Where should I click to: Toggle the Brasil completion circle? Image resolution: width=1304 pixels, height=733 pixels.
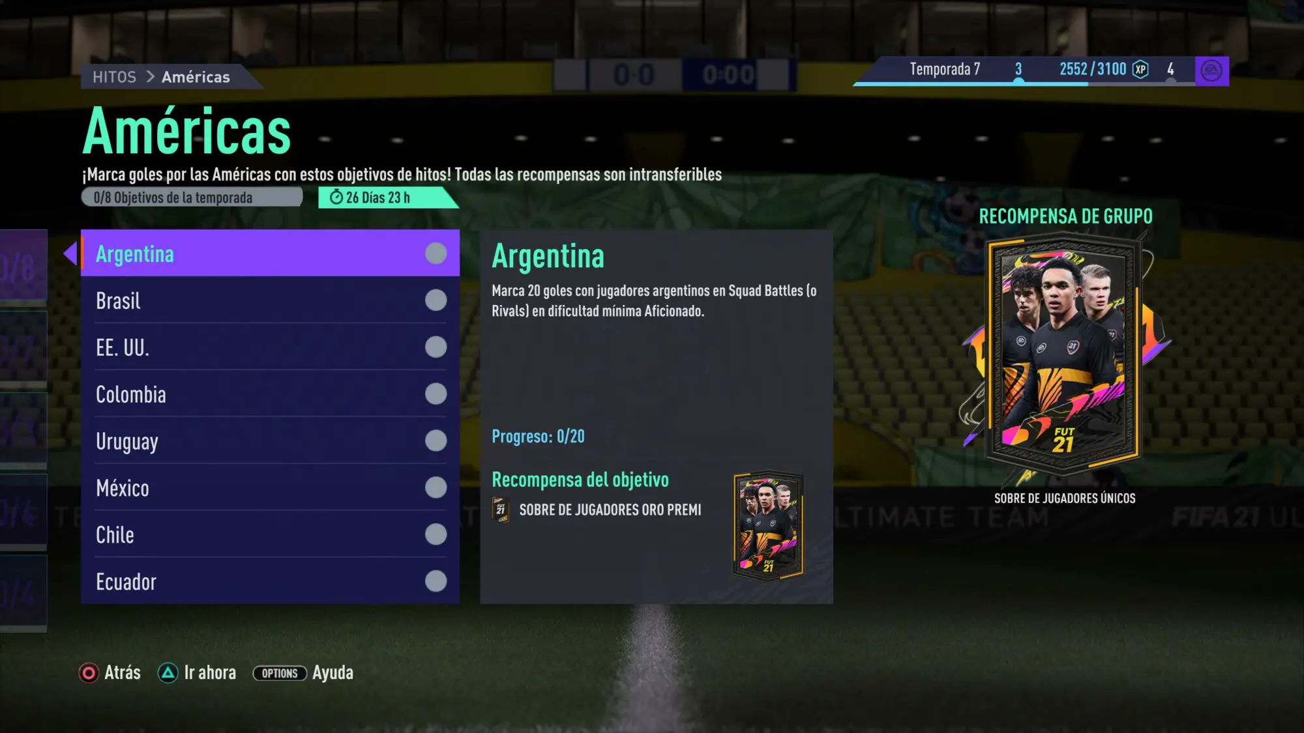[436, 300]
